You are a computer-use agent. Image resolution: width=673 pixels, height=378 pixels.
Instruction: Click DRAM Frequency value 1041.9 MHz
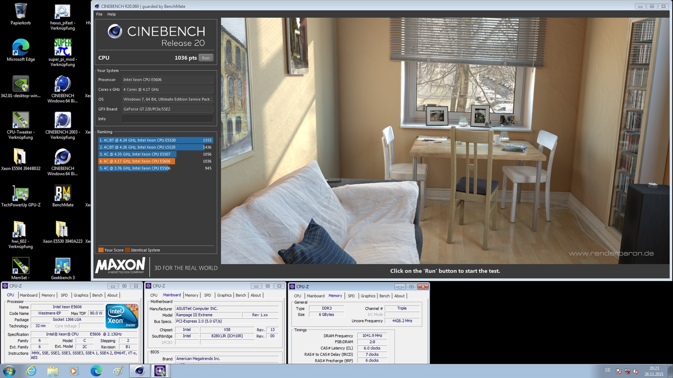[372, 336]
